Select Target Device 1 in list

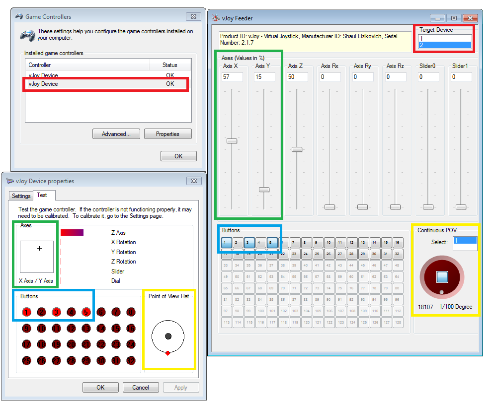pyautogui.click(x=445, y=39)
